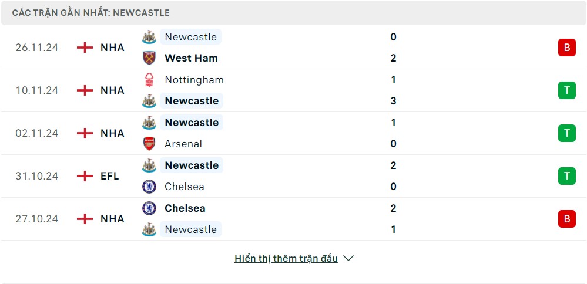Image resolution: width=587 pixels, height=284 pixels.
Task: Click green T badge for Nottingham match
Action: [x=566, y=90]
